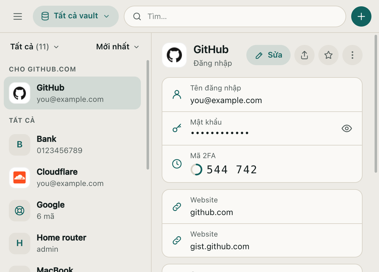Click the search magnifier icon
Image resolution: width=379 pixels, height=272 pixels.
click(x=137, y=16)
